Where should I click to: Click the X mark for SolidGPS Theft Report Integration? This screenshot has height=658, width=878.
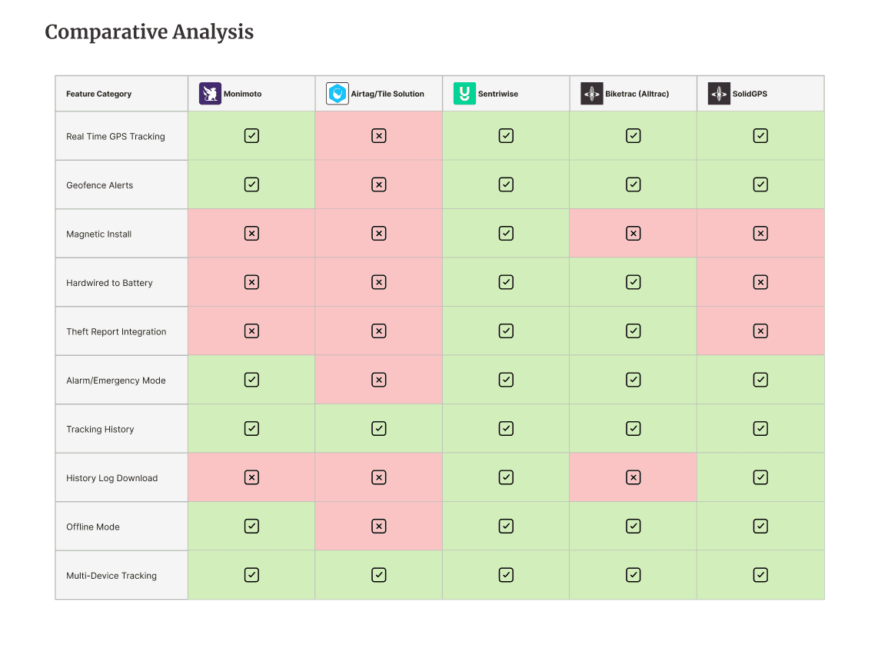(x=760, y=331)
